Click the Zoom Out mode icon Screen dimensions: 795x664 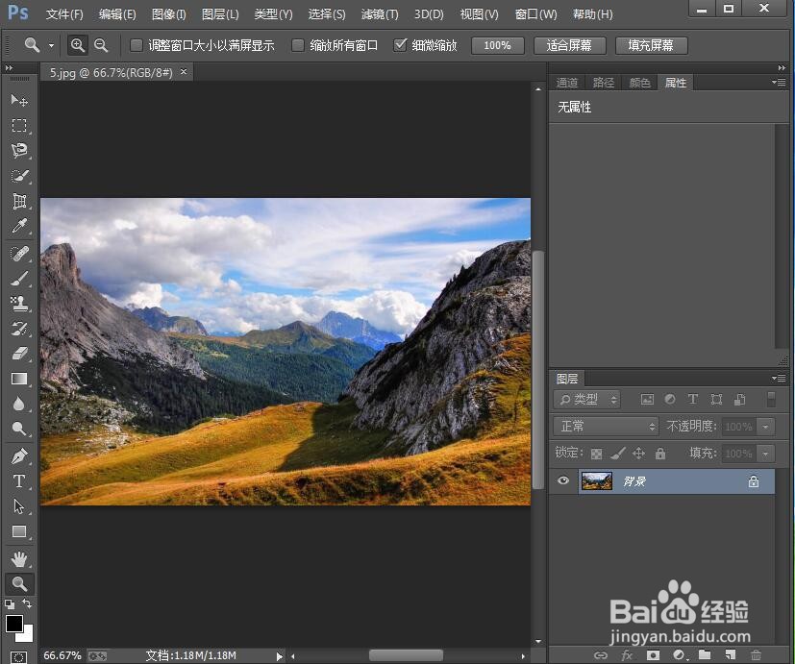(x=101, y=45)
